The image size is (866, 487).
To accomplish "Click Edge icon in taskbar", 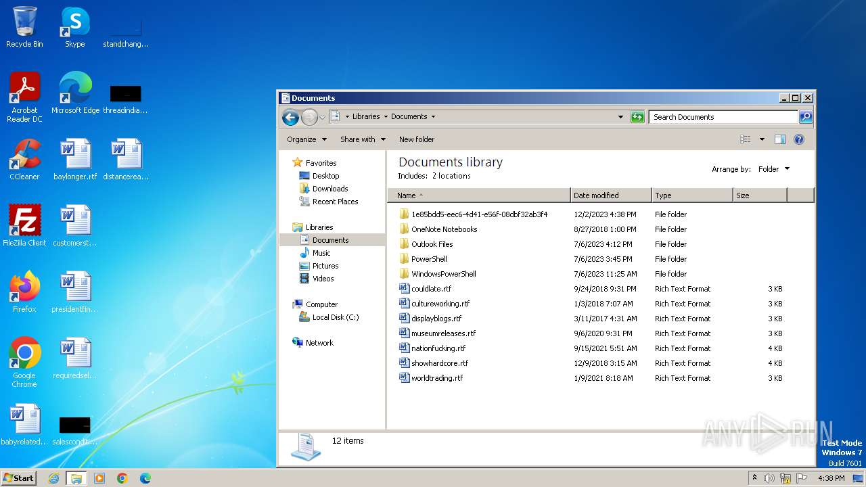I will click(x=145, y=478).
